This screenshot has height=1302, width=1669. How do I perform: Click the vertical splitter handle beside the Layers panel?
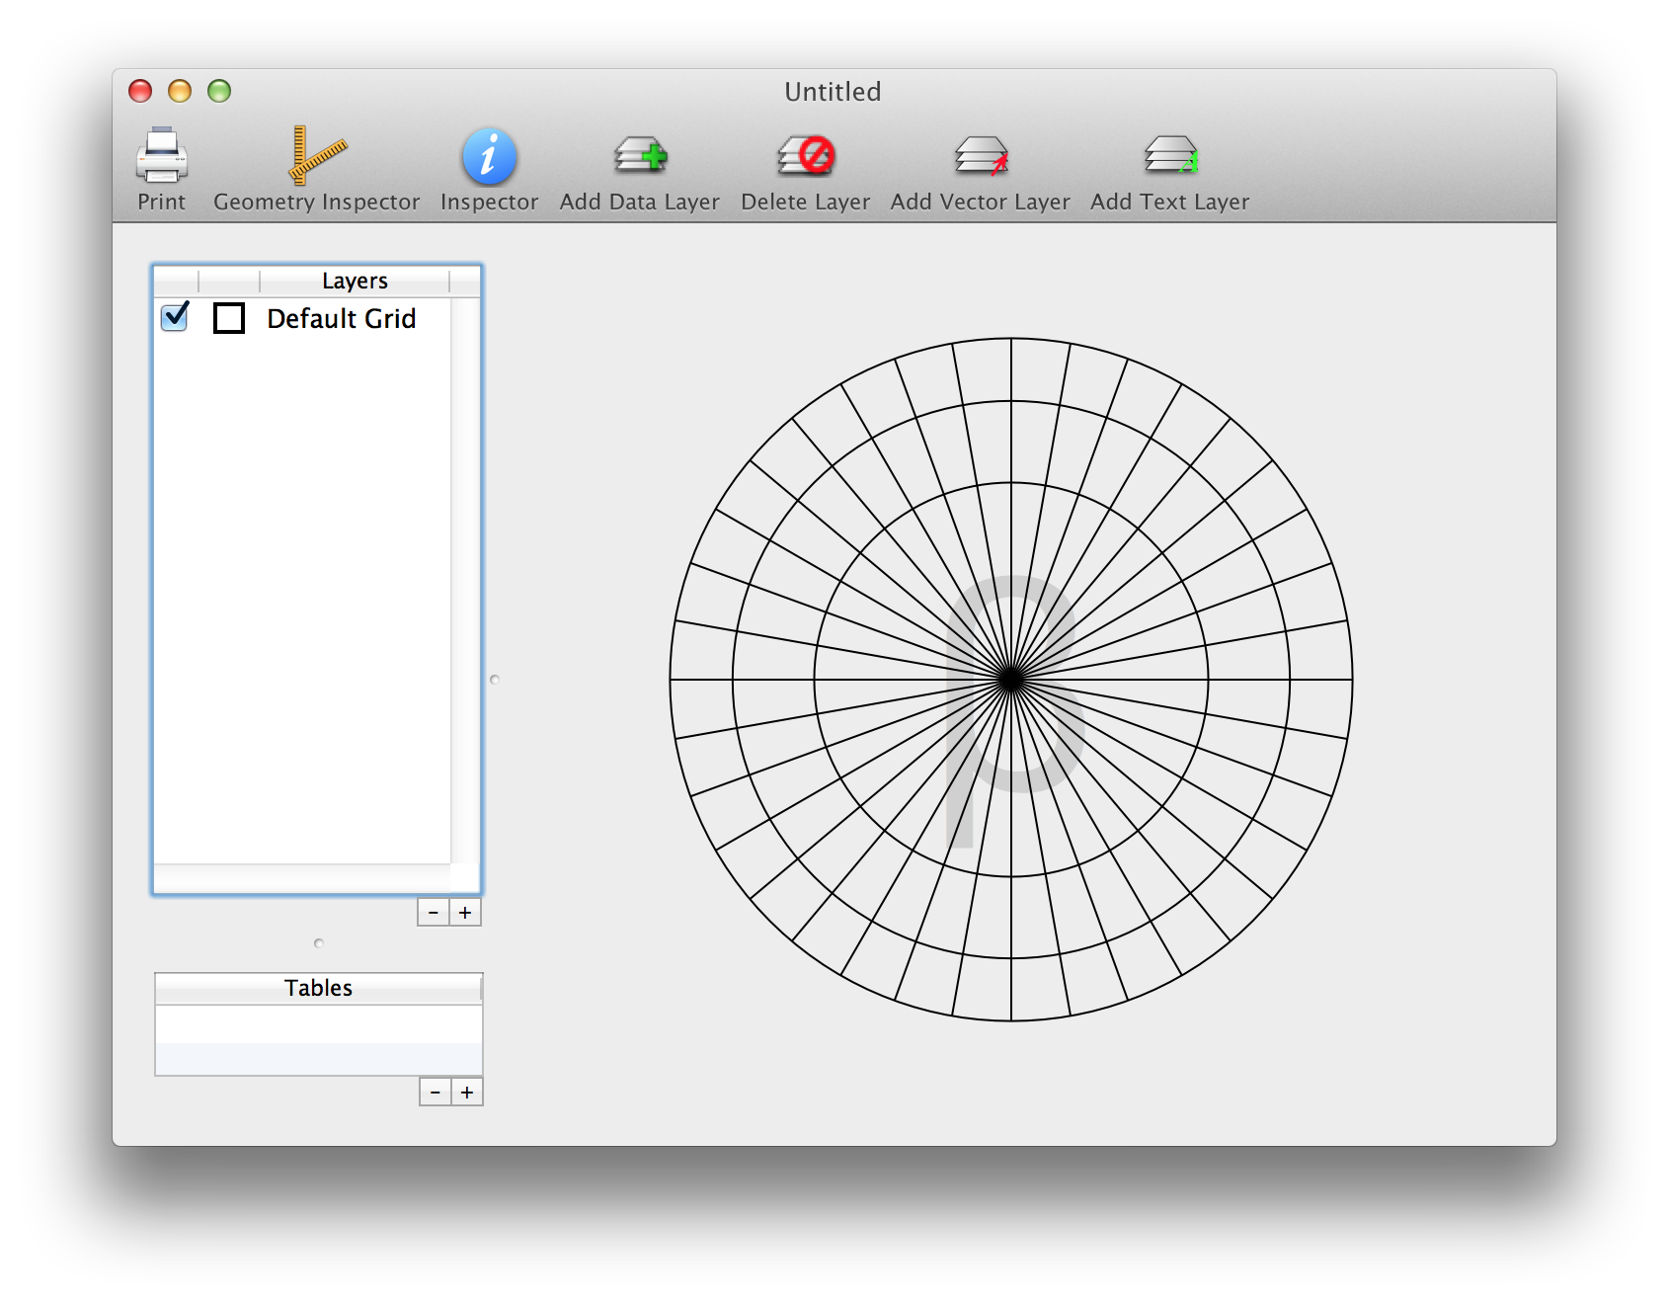coord(495,679)
